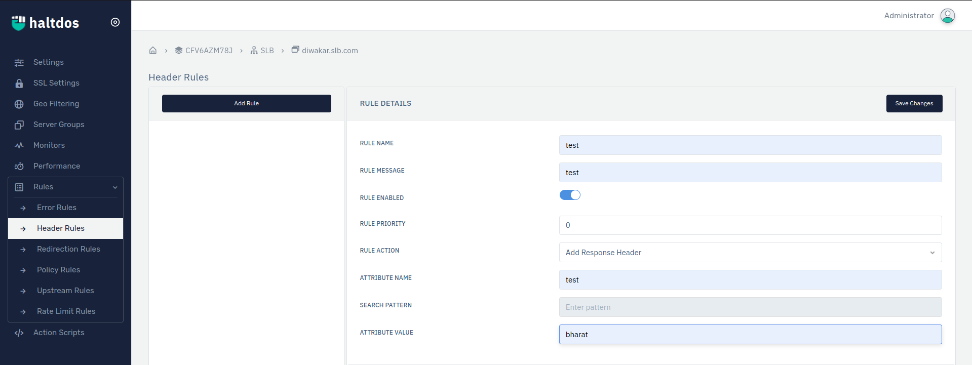Click the Action Scripts code icon
Screen dimensions: 972x365
(x=19, y=333)
